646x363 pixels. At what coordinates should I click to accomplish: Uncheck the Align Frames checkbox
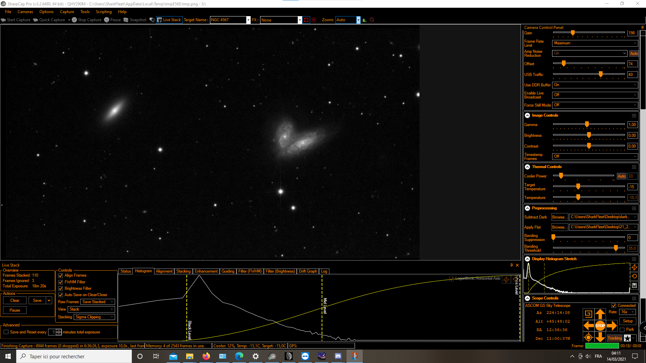click(x=61, y=275)
